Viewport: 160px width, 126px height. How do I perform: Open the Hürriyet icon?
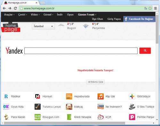(x=37, y=96)
